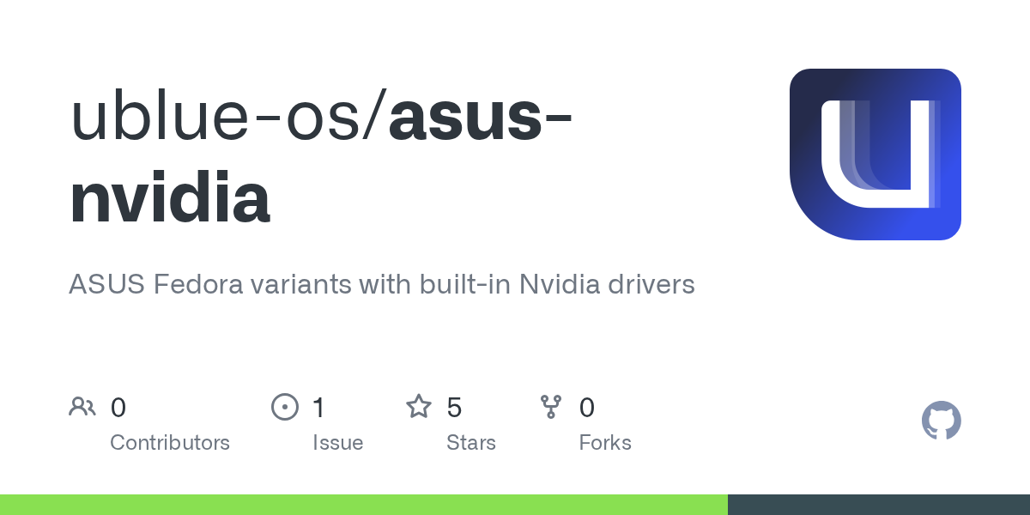Viewport: 1030px width, 515px height.
Task: Open the ublue-os blue logo image
Action: [x=875, y=154]
